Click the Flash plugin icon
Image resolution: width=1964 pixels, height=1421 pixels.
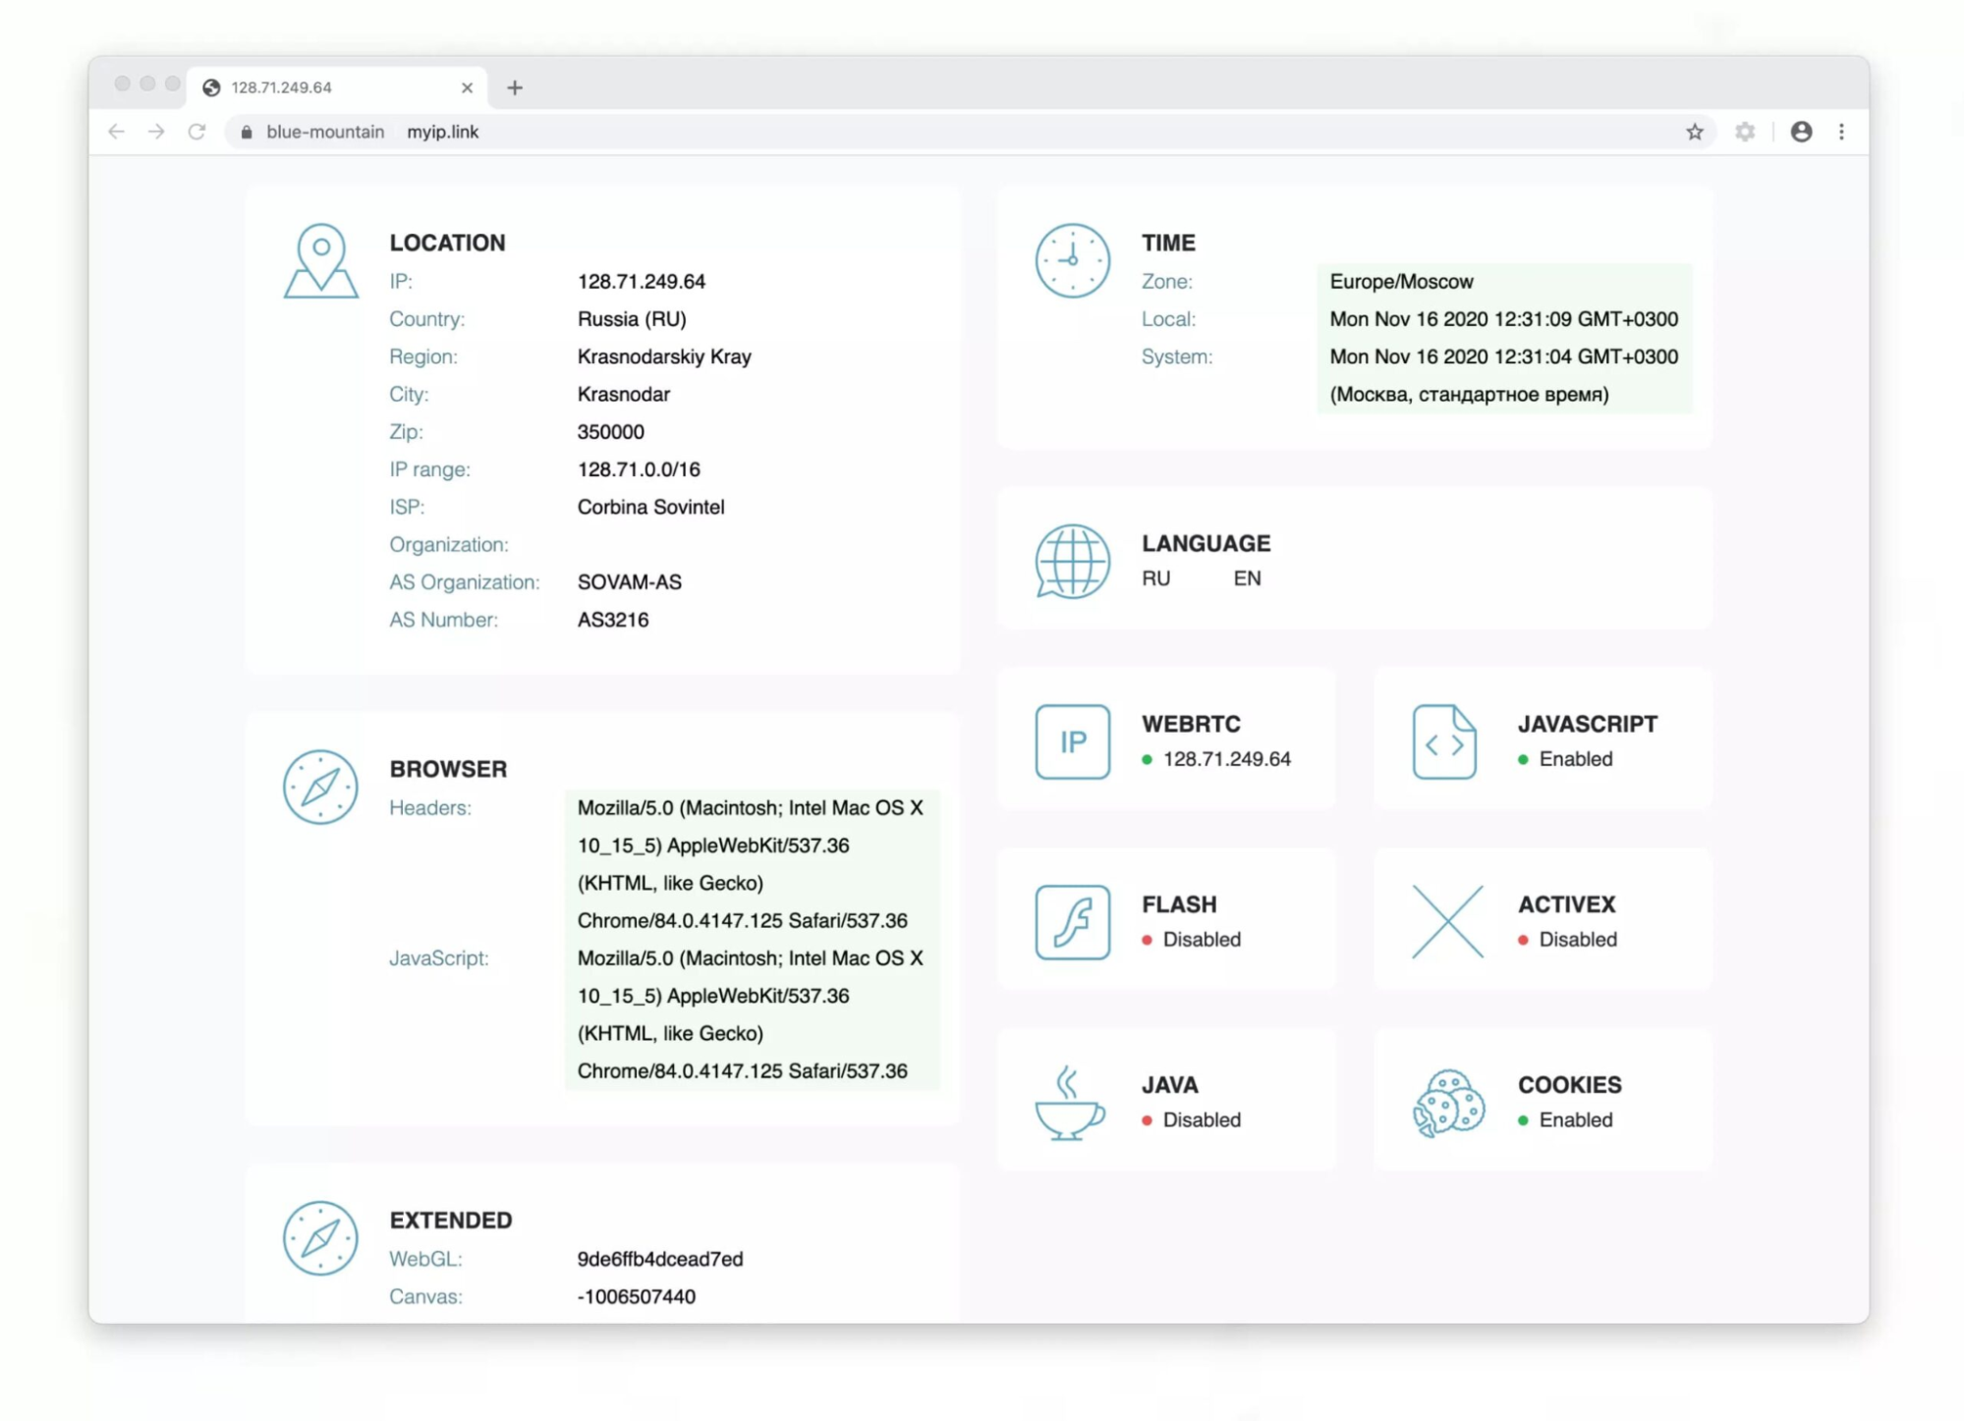[1071, 921]
